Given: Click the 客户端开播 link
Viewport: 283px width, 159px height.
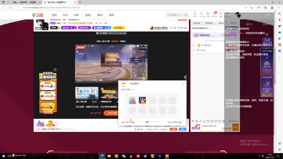Looking at the screenshot, I should coord(96,113).
